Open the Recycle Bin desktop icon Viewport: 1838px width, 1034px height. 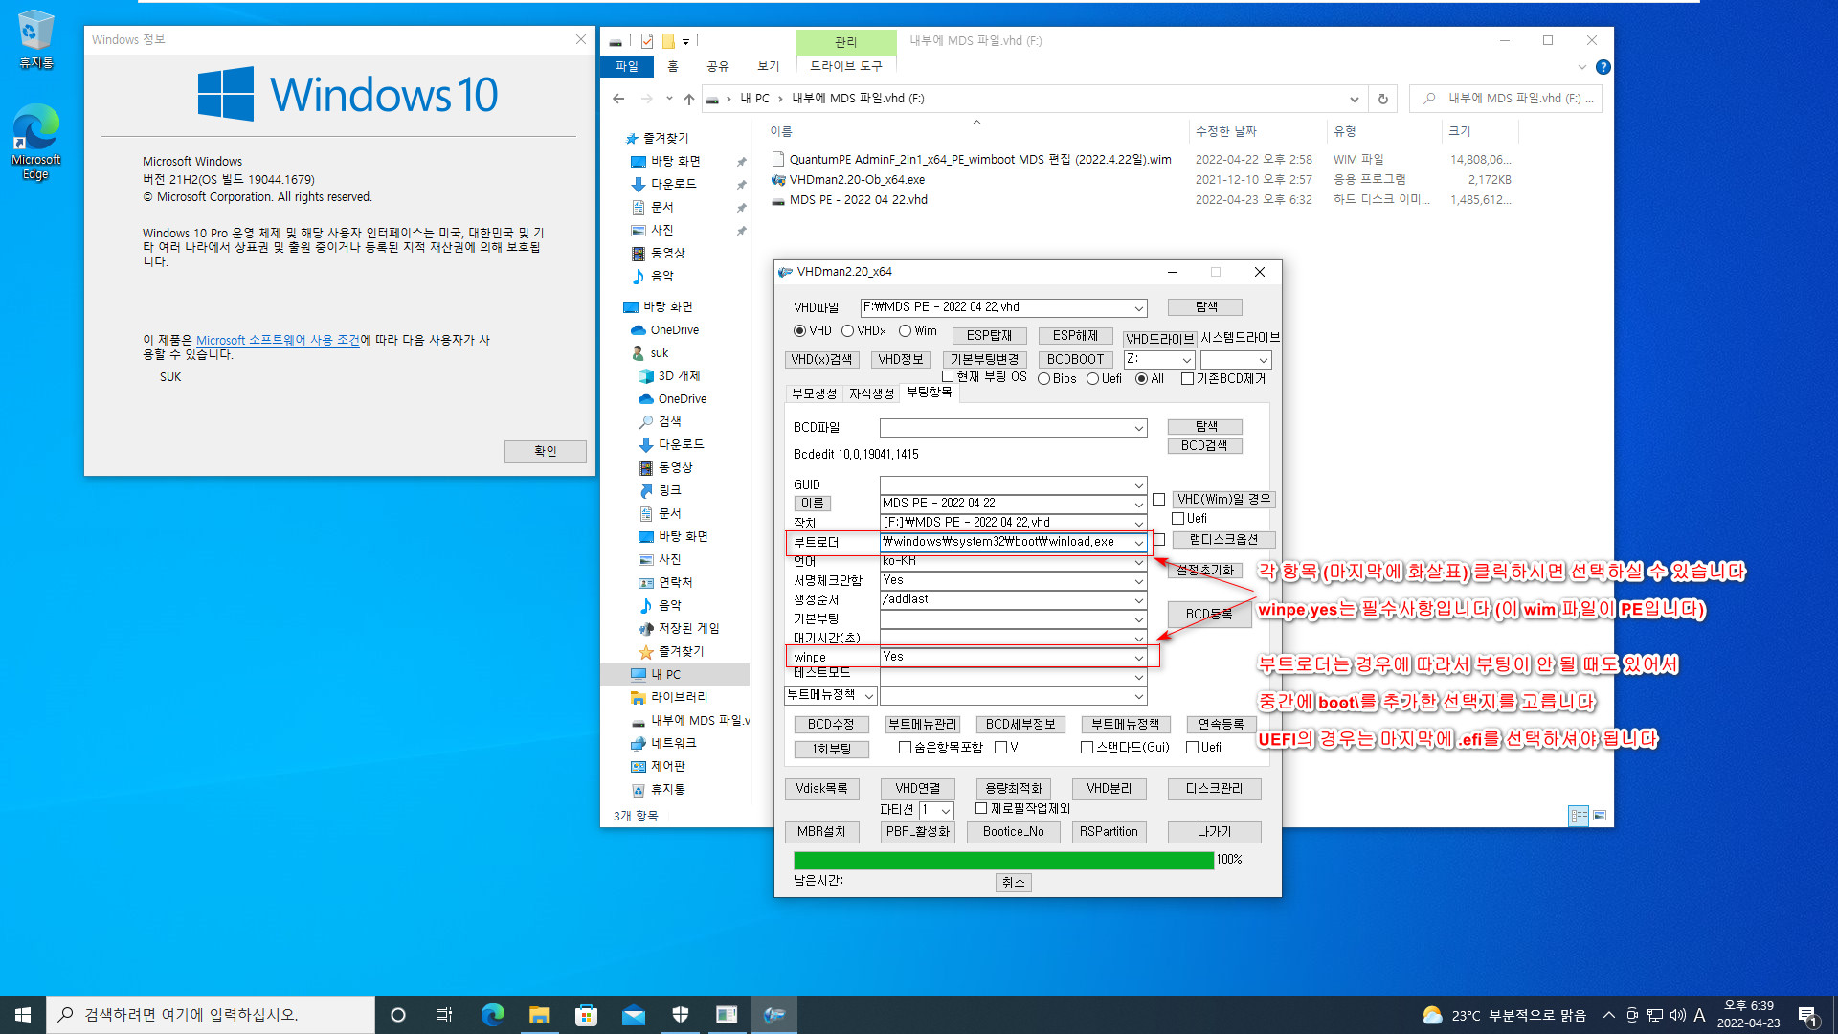point(35,39)
